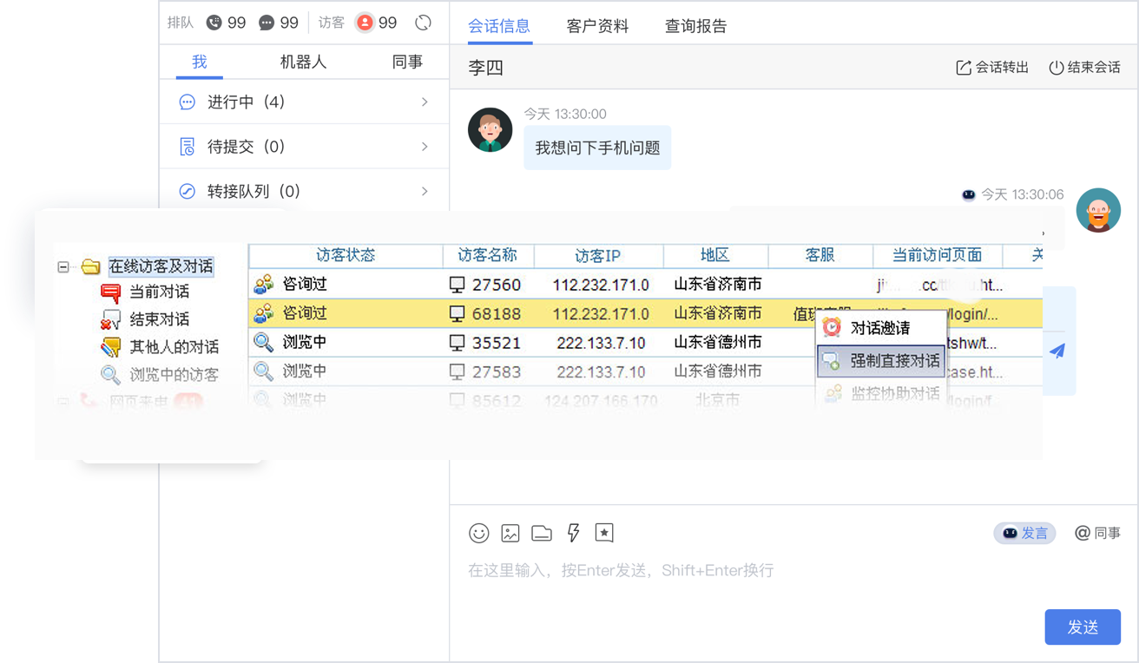This screenshot has width=1139, height=663.
Task: Select 当前对话 in the tree
Action: 159,292
